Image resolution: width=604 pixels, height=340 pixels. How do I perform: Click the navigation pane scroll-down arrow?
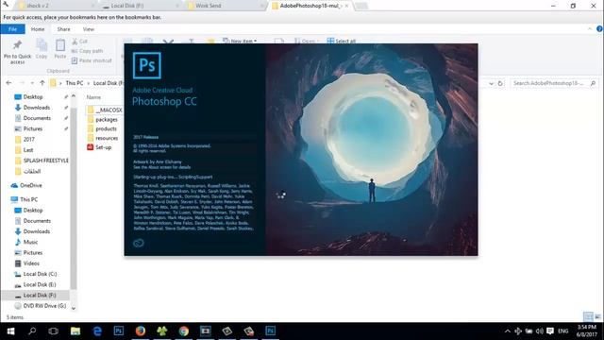point(74,309)
